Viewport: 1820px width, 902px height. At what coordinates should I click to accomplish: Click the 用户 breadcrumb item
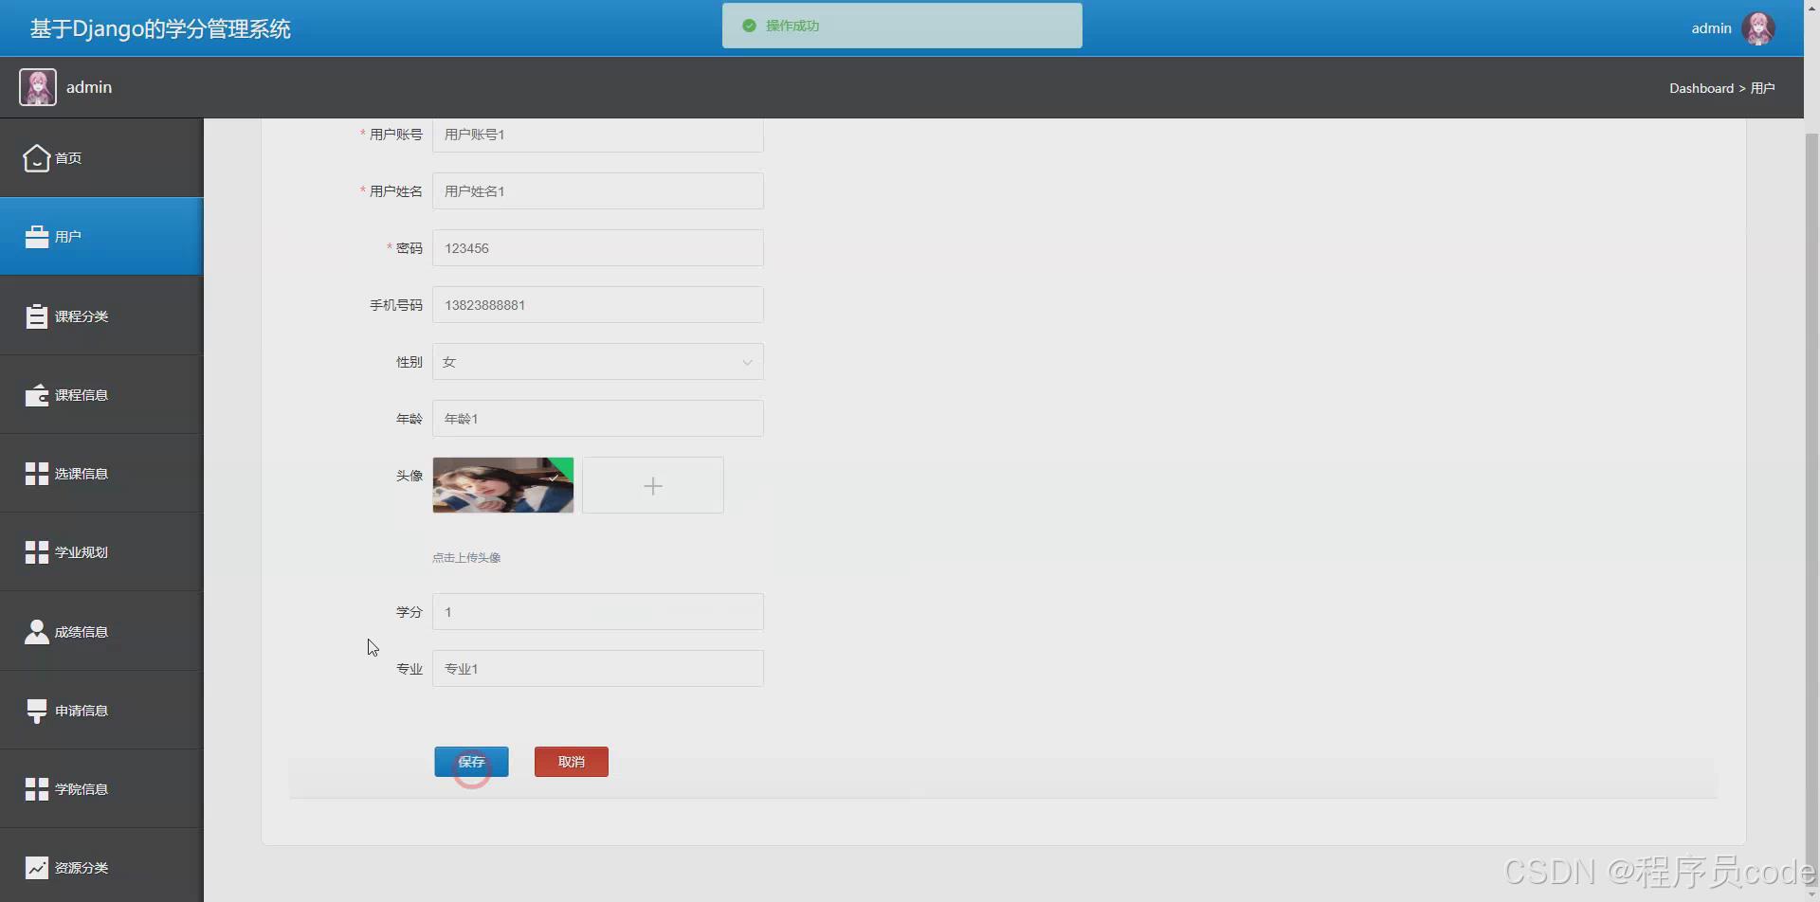(1763, 88)
